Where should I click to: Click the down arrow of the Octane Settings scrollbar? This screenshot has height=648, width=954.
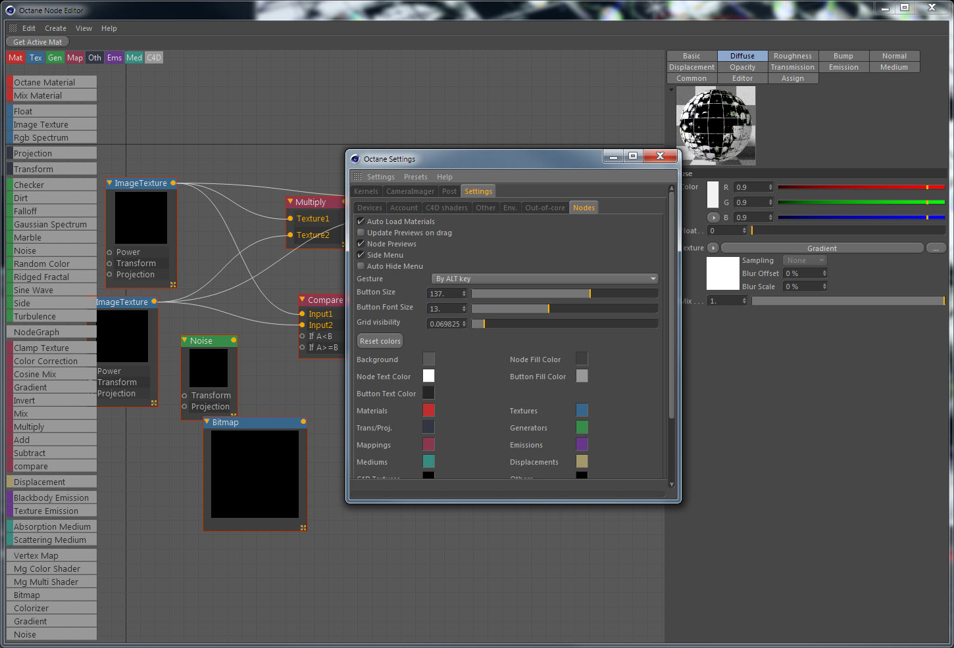[x=672, y=484]
